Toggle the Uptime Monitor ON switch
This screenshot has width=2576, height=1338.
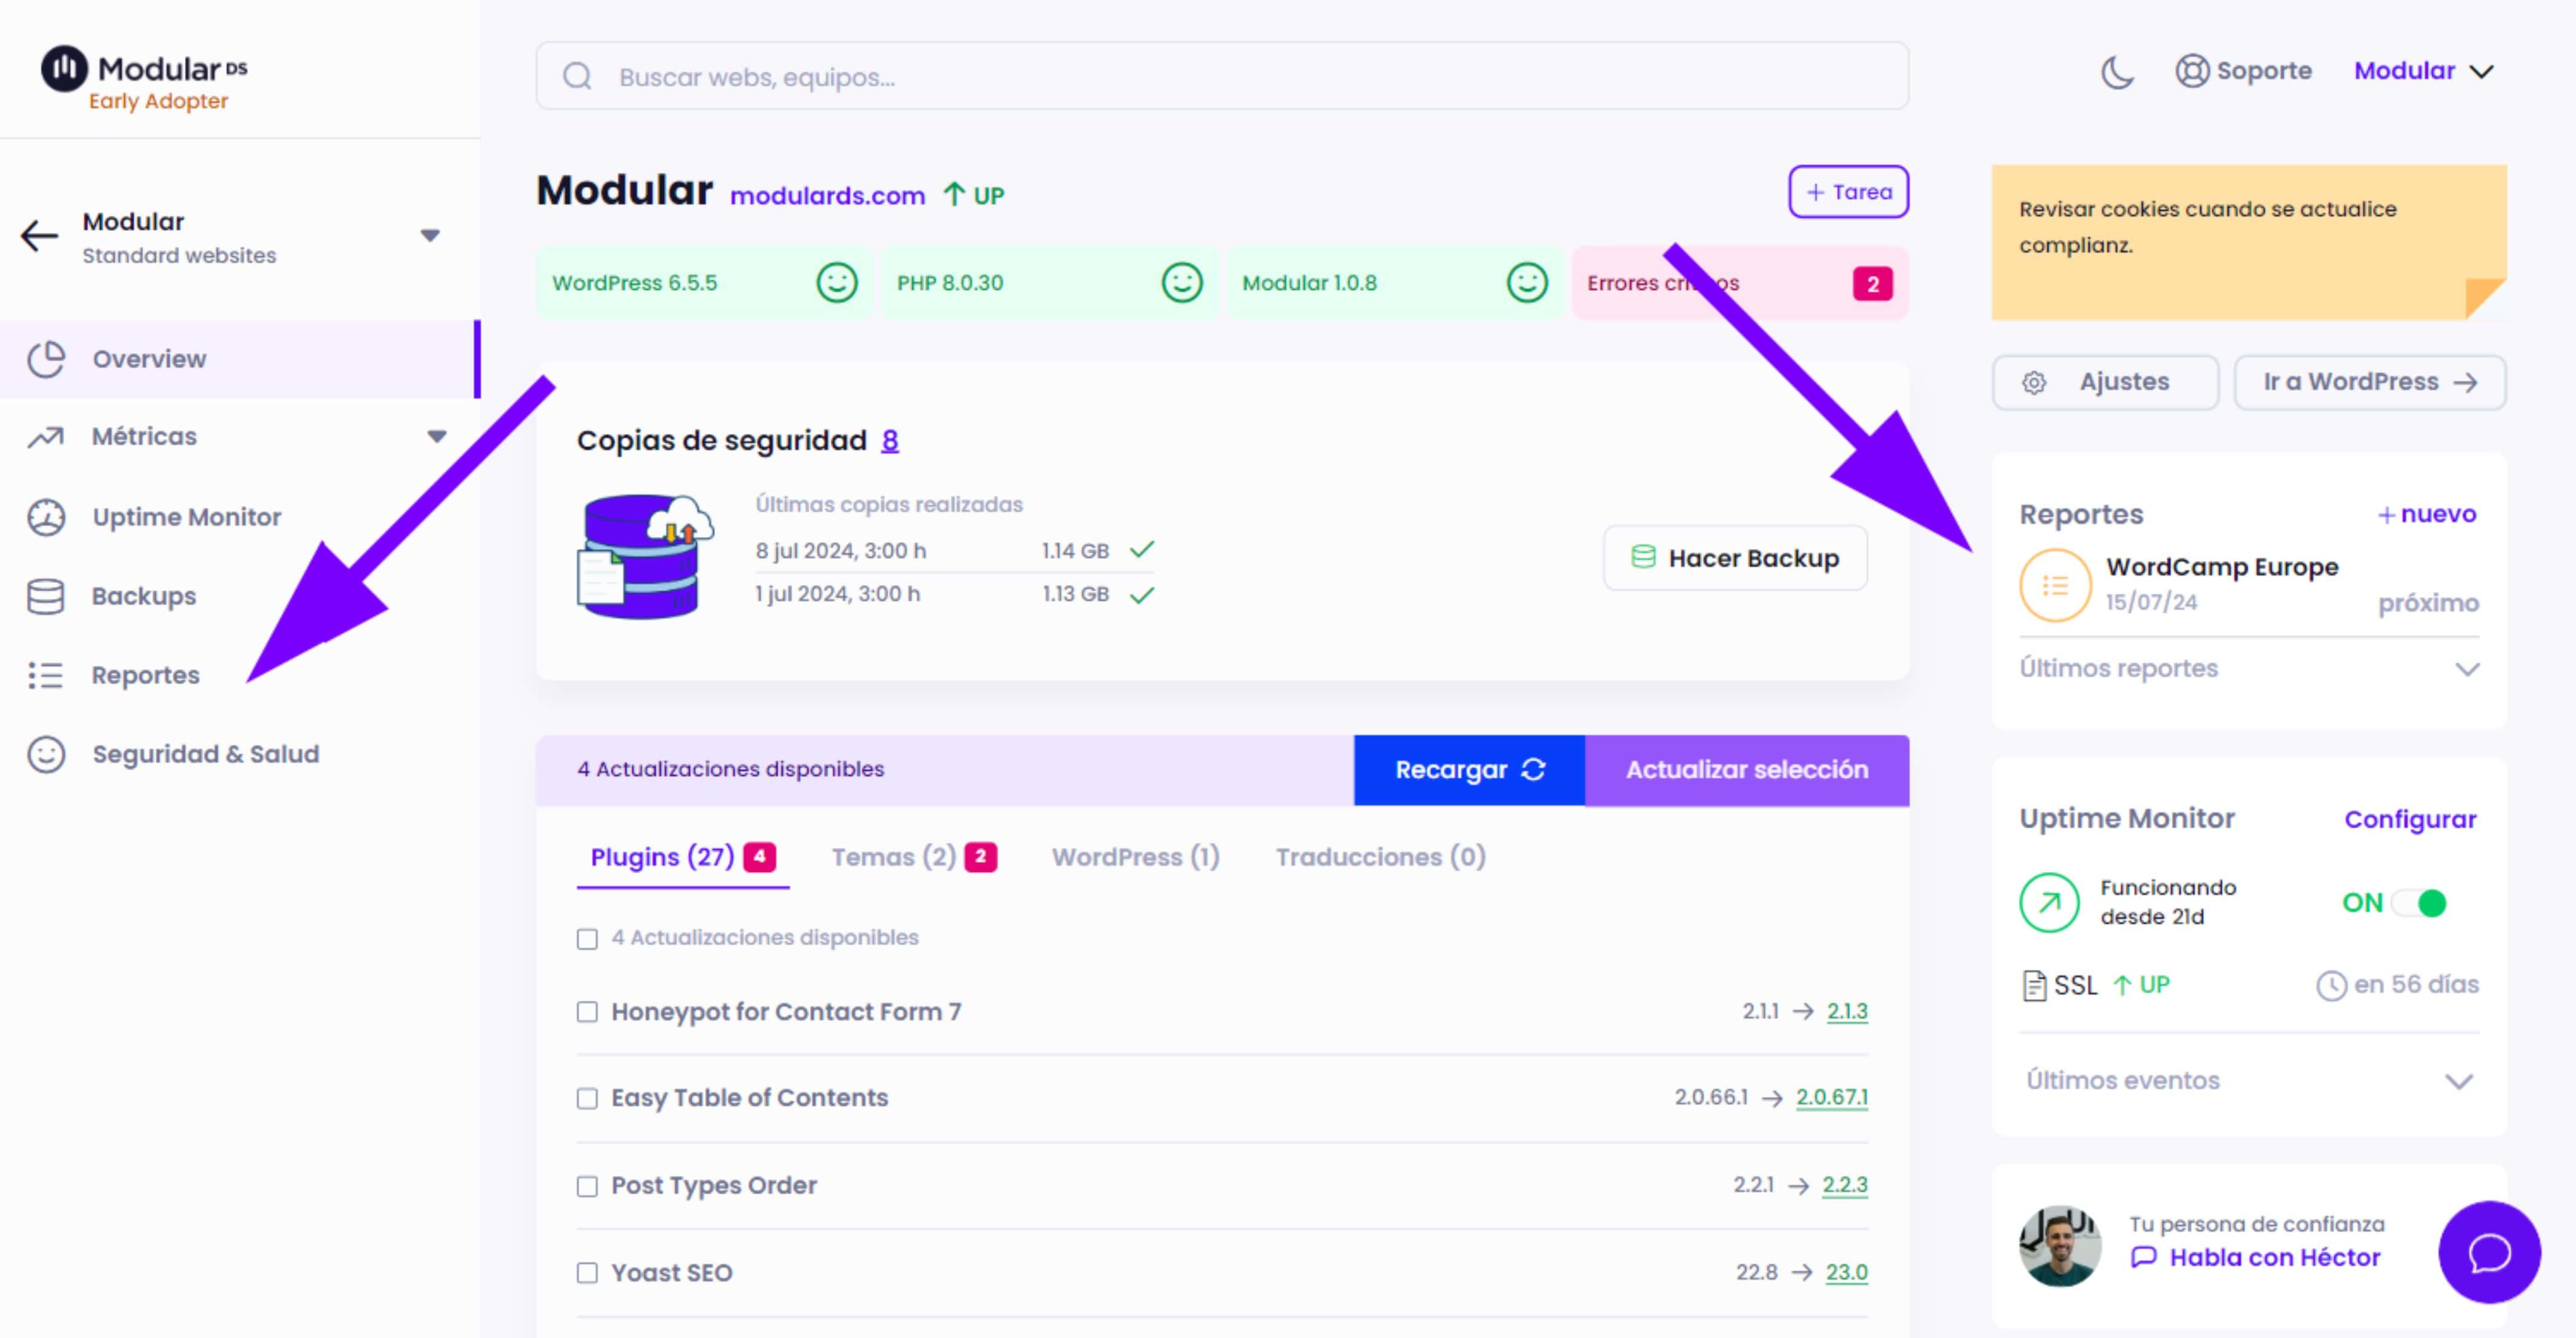point(2419,903)
